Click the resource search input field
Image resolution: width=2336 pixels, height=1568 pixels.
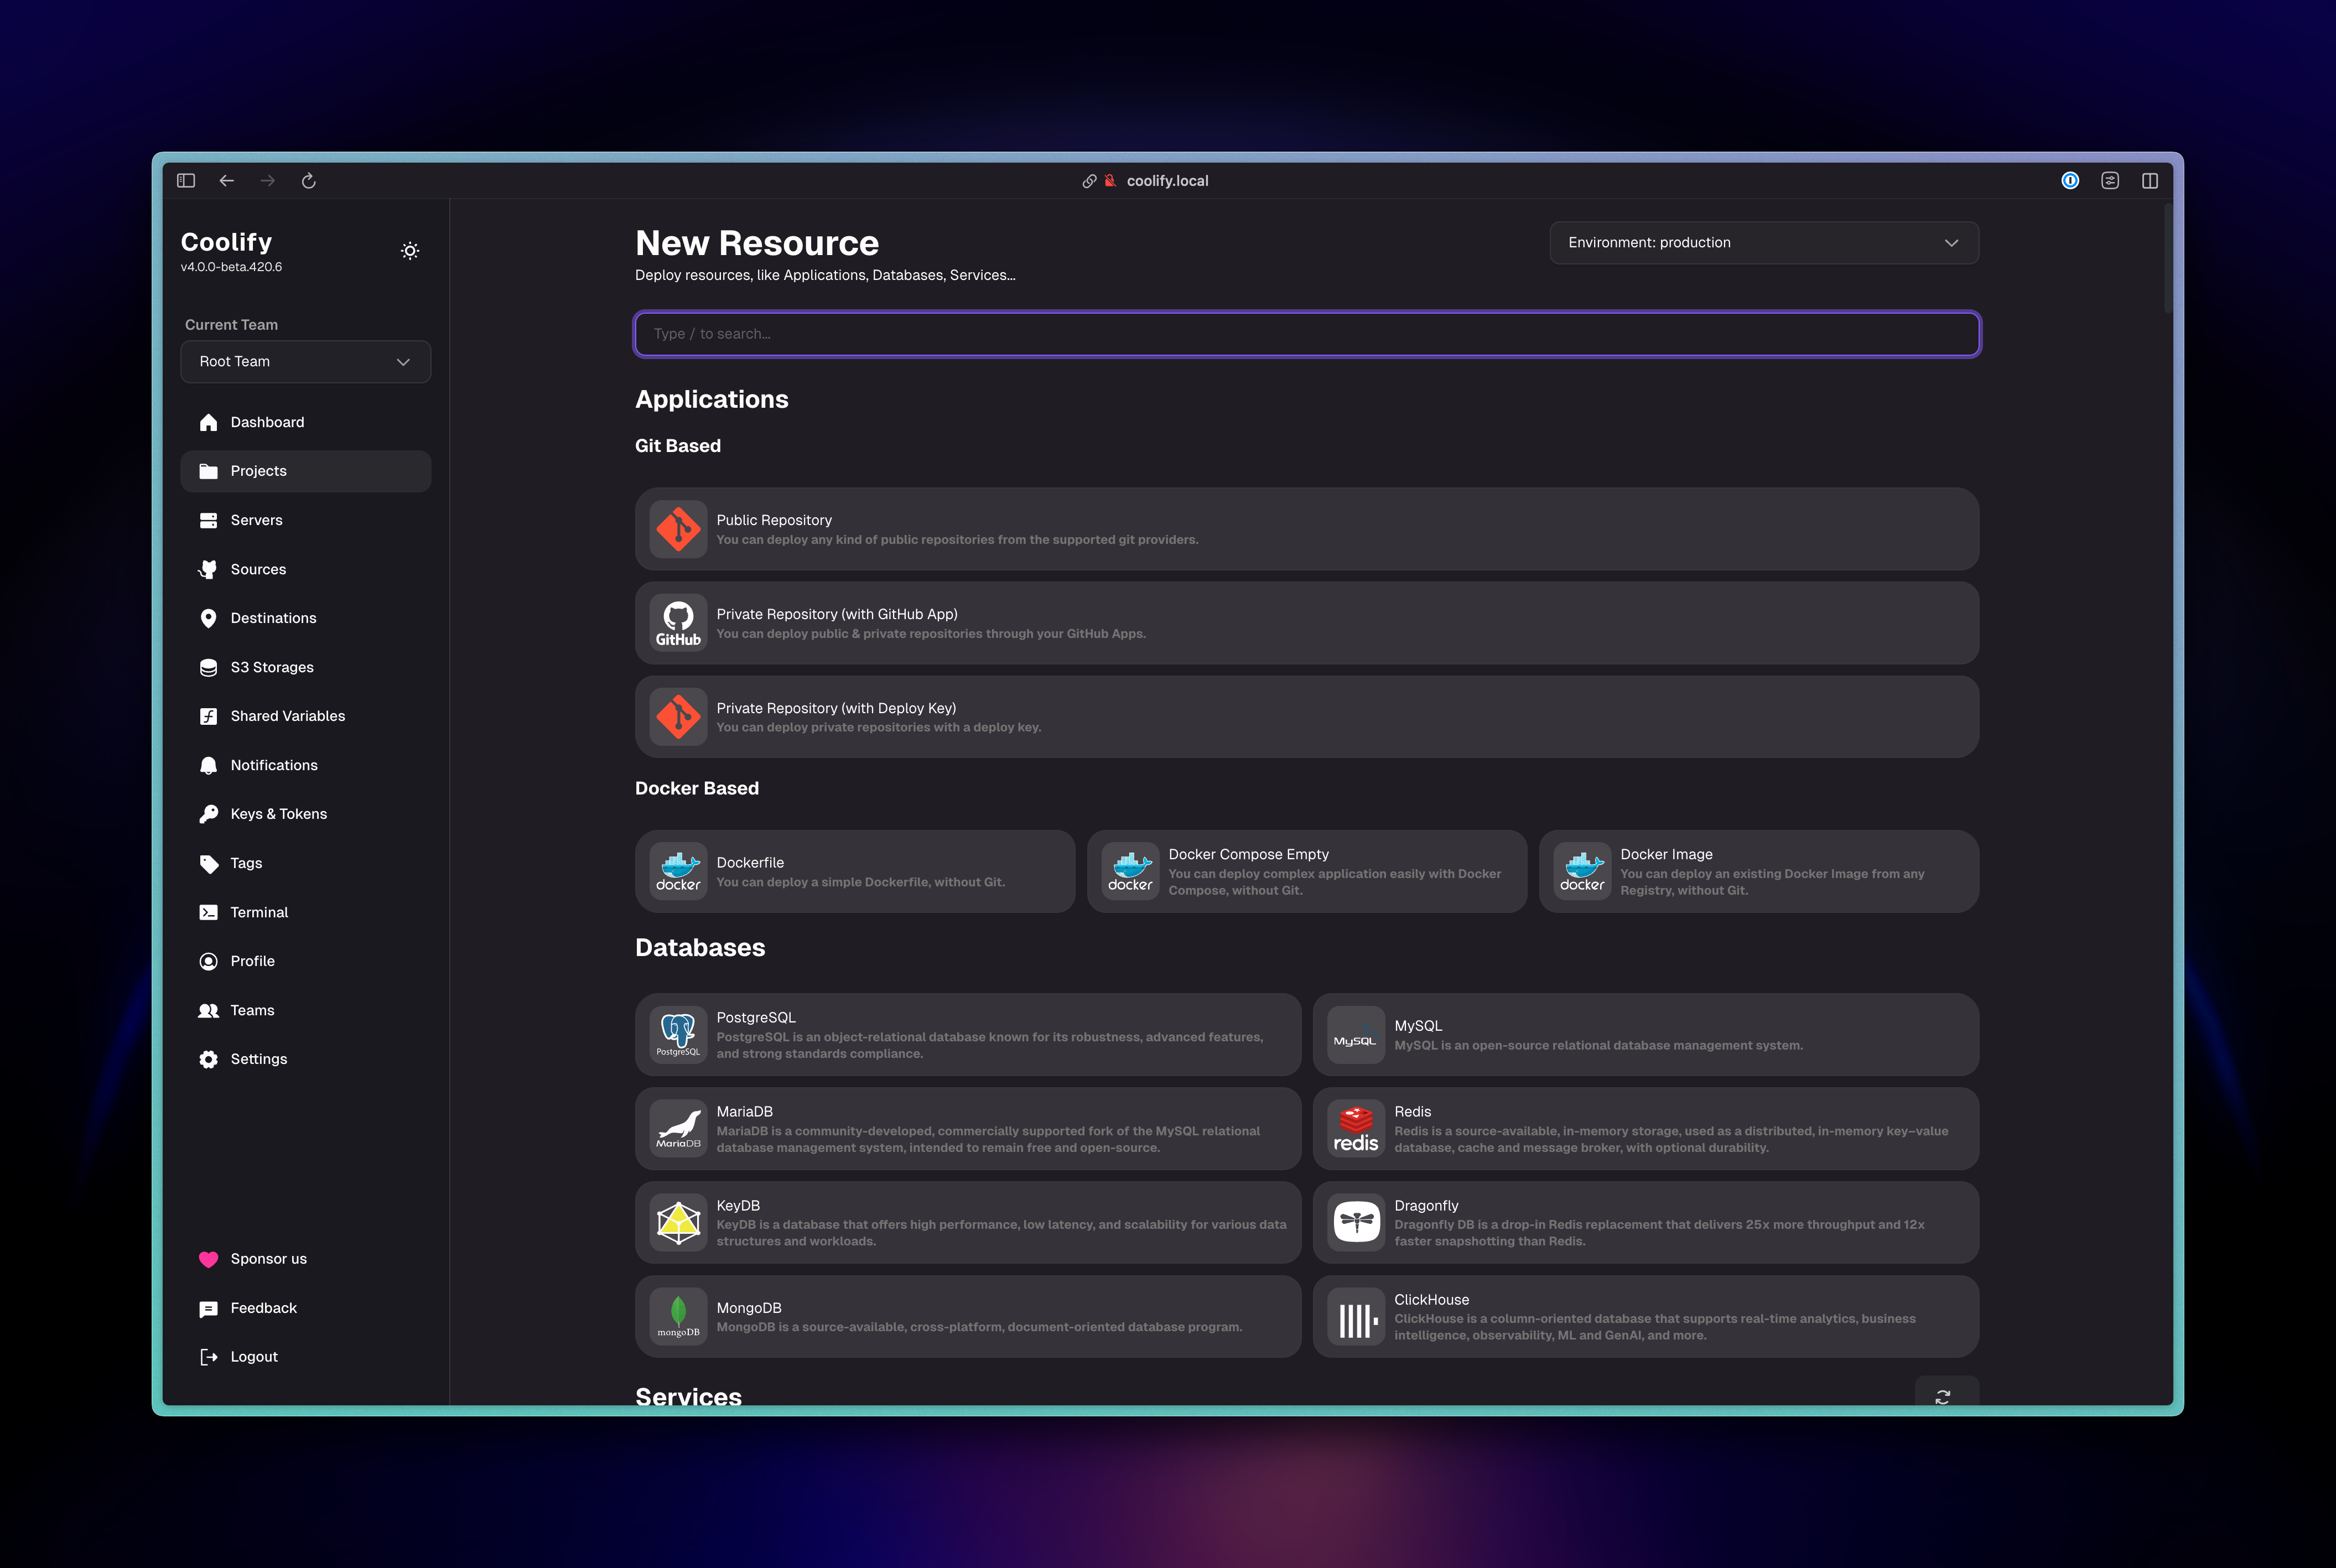pos(1306,333)
